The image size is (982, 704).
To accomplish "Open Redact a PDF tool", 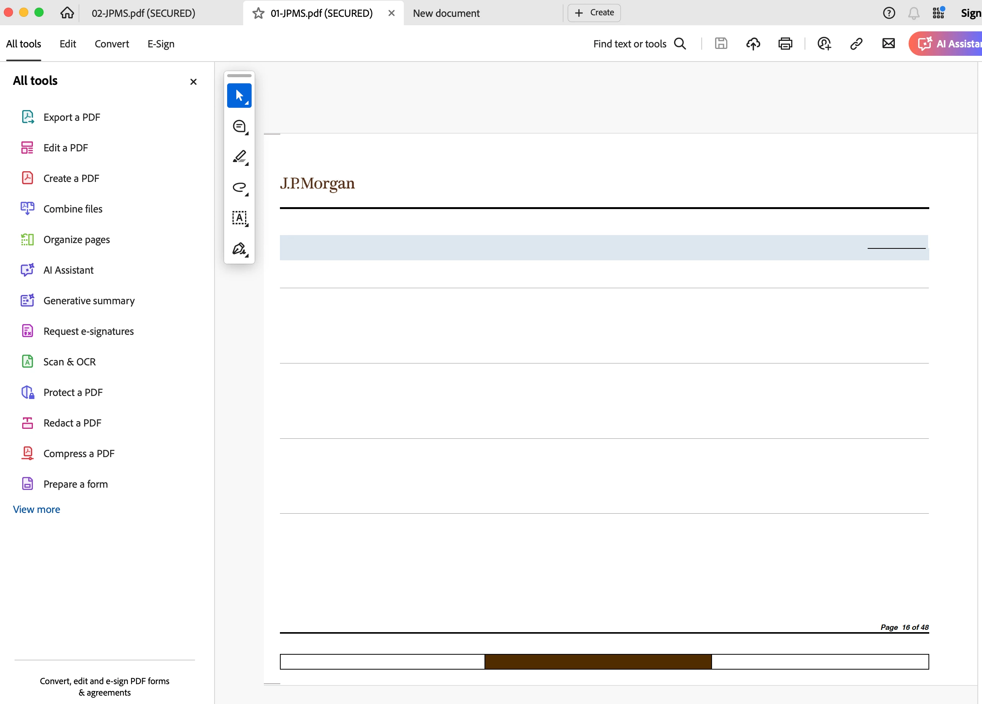I will [x=72, y=423].
